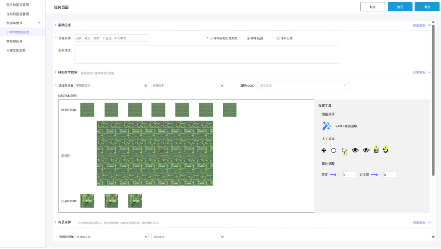
Task: Focus the 版本描述 text area
Action: tap(207, 54)
